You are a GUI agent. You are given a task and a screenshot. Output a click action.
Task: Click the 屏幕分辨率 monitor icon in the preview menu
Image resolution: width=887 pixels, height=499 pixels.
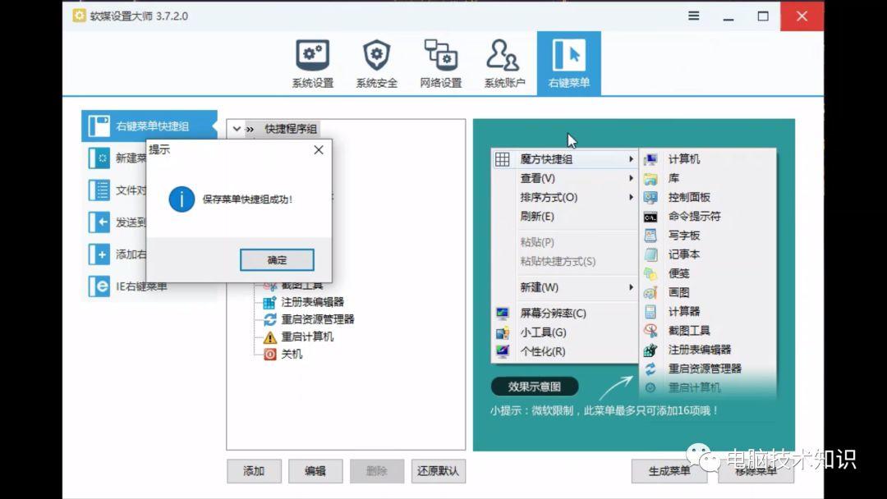click(503, 314)
